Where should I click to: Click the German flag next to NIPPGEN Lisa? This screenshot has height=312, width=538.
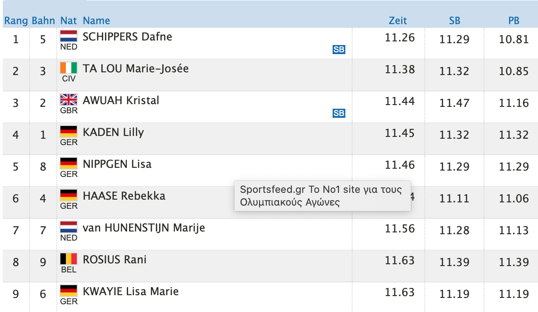(69, 164)
